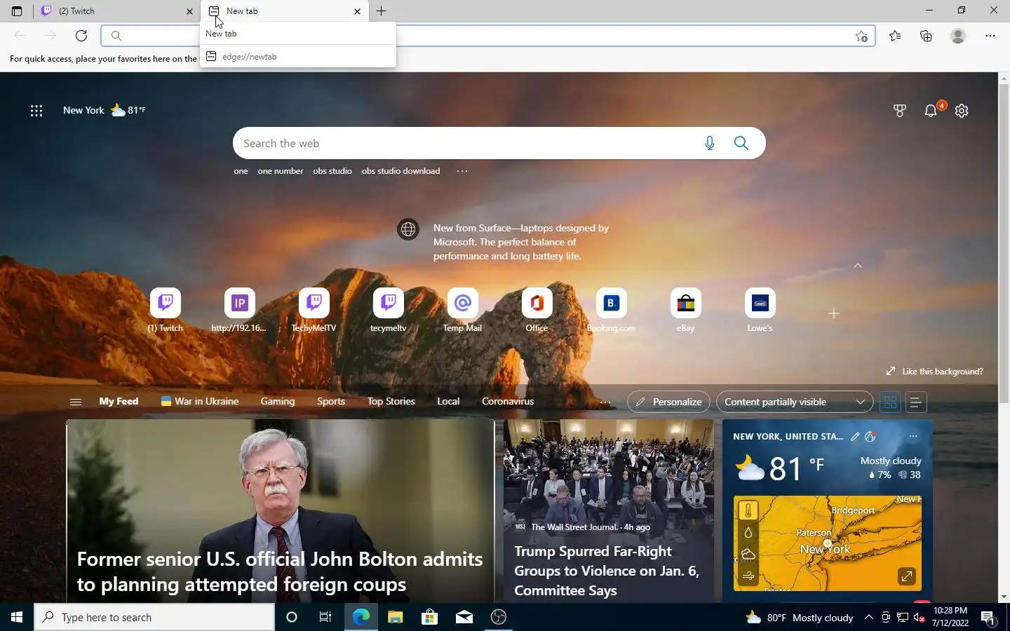
Task: Open the Surface laptops promo globe icon
Action: pyautogui.click(x=408, y=229)
